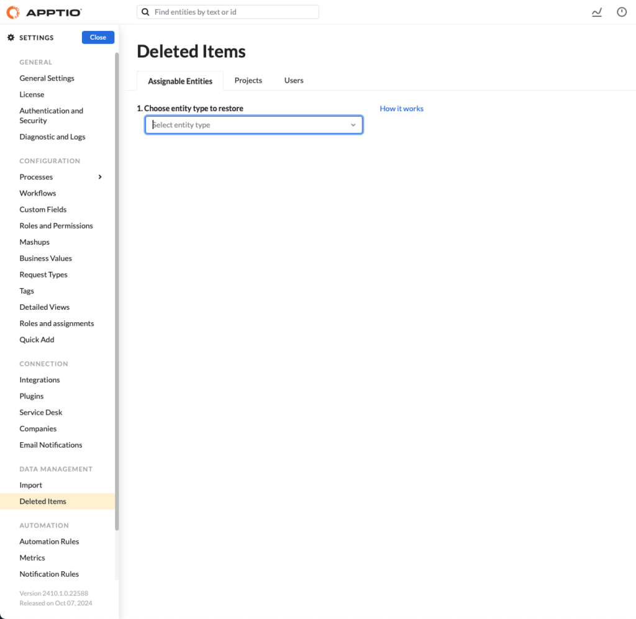Image resolution: width=636 pixels, height=619 pixels.
Task: Open Authentication and Security
Action: [x=52, y=115]
